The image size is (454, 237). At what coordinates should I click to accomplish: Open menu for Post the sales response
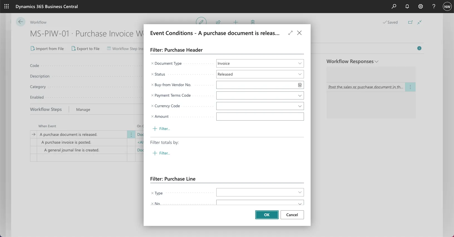[x=410, y=87]
